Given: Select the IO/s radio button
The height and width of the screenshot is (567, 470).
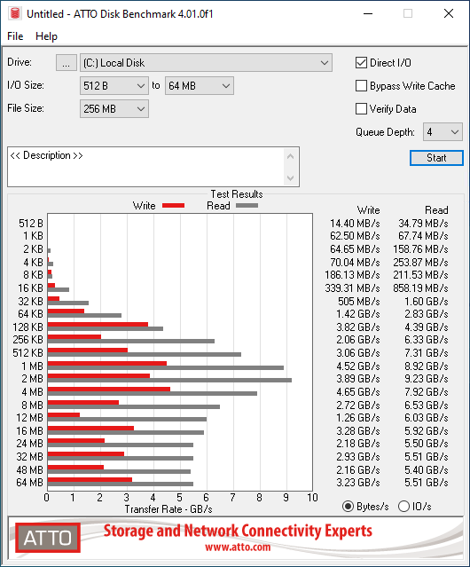Looking at the screenshot, I should (403, 507).
